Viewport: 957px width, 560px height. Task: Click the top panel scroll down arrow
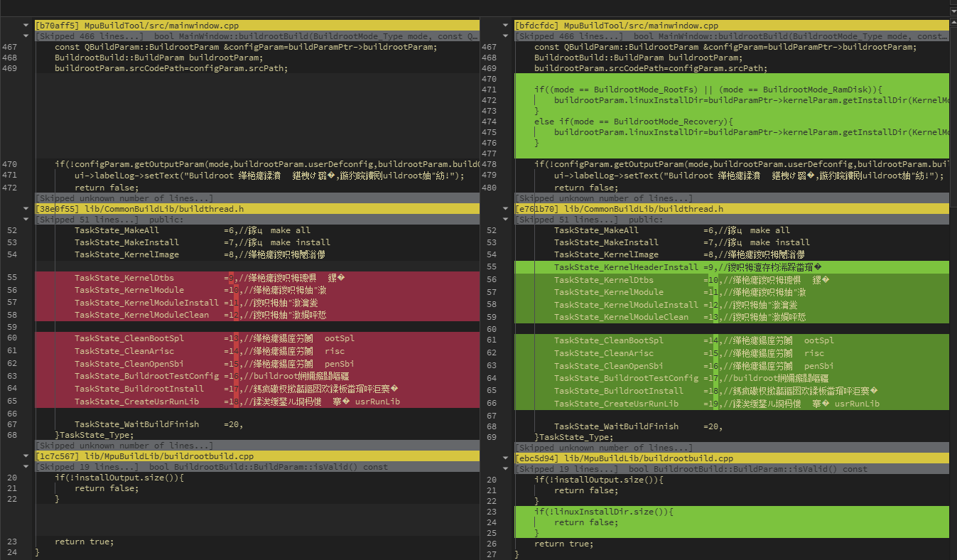(953, 11)
